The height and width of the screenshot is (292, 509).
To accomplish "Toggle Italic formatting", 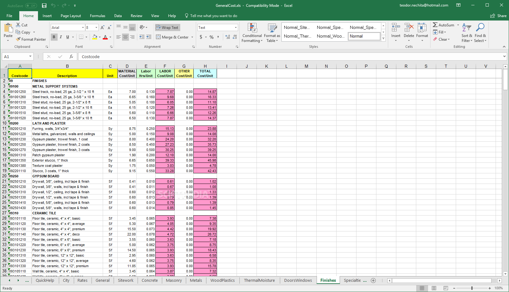I will [x=61, y=37].
